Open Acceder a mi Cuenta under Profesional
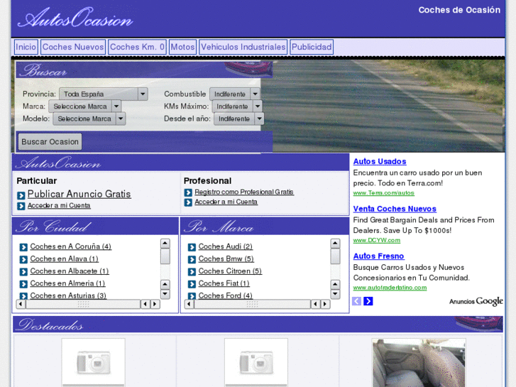 coord(226,202)
